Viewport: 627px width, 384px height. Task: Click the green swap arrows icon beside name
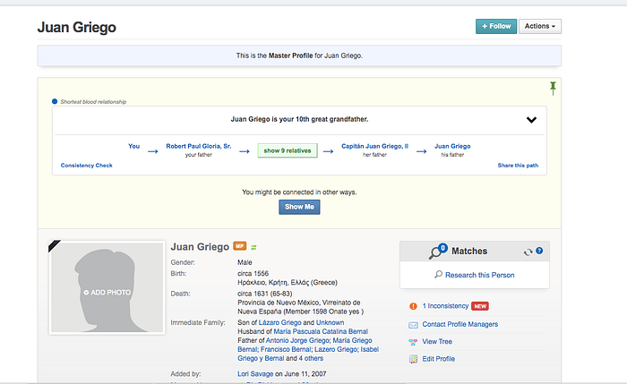pyautogui.click(x=253, y=247)
